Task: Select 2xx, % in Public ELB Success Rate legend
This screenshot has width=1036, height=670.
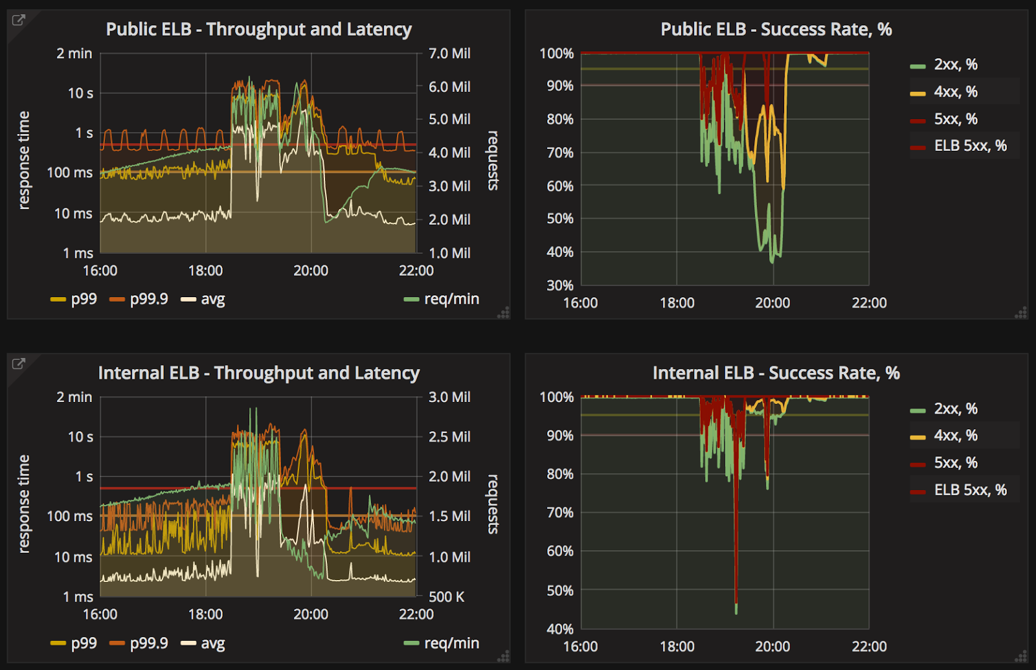Action: click(944, 65)
